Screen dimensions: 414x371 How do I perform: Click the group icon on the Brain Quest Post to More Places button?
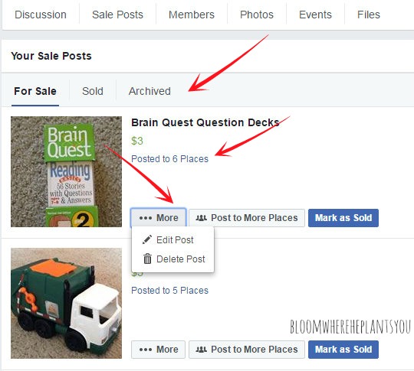tap(201, 218)
